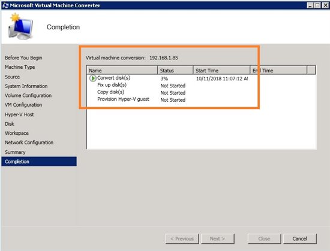Click the Completion page heading

coord(63,27)
